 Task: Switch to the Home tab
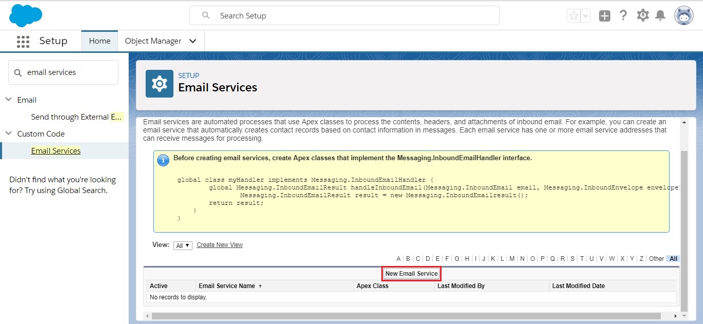(100, 41)
